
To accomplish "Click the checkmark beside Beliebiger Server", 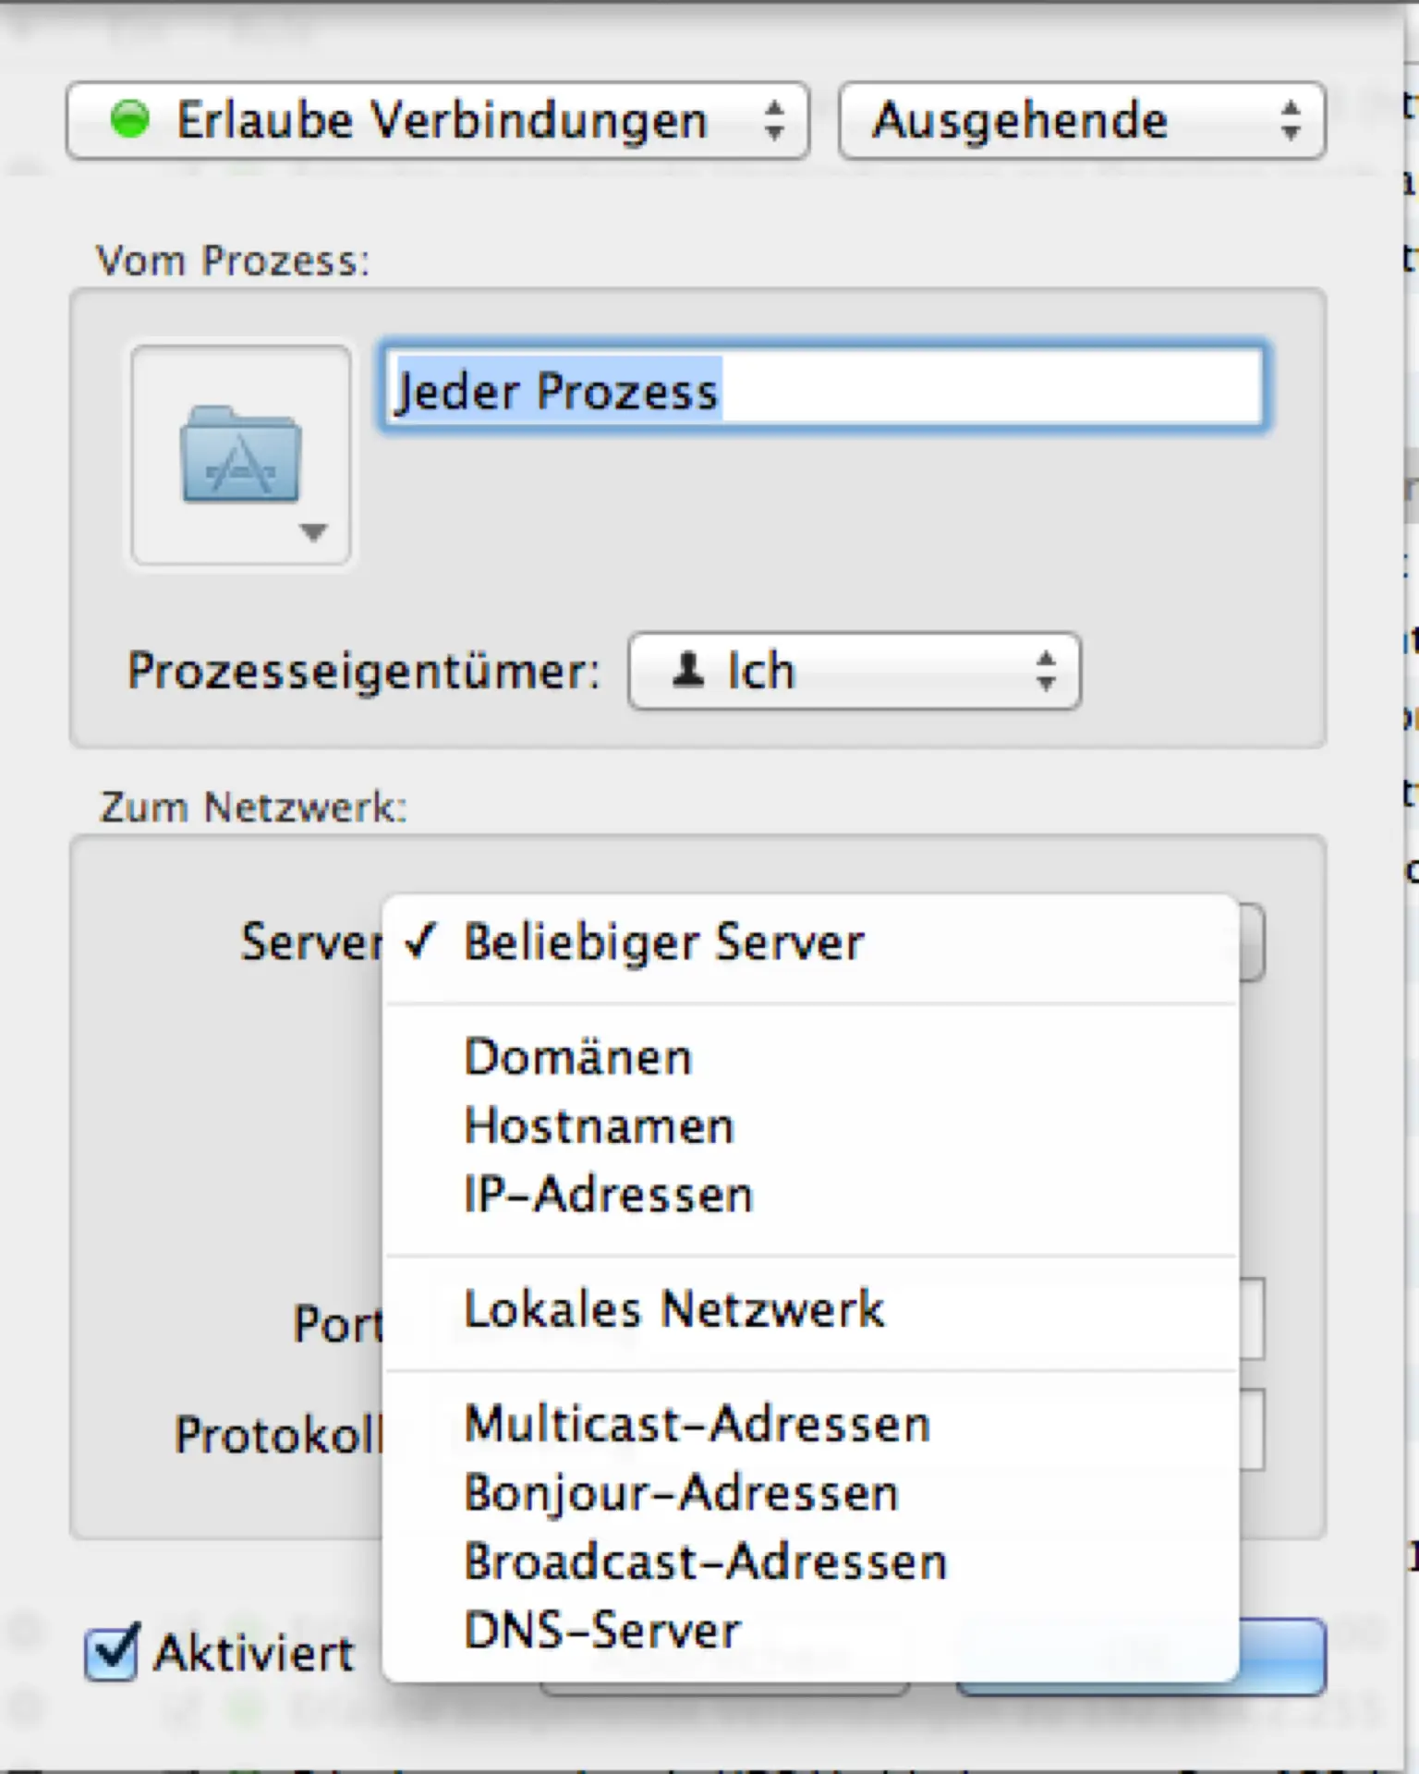I will tap(420, 942).
